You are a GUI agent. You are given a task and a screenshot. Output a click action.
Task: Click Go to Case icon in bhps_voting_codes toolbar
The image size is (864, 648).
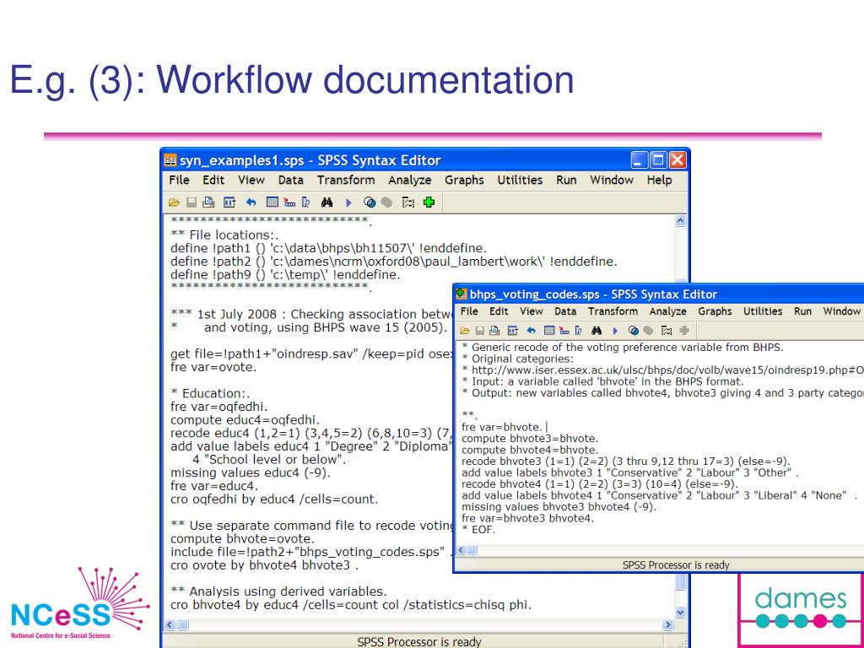coord(564,331)
